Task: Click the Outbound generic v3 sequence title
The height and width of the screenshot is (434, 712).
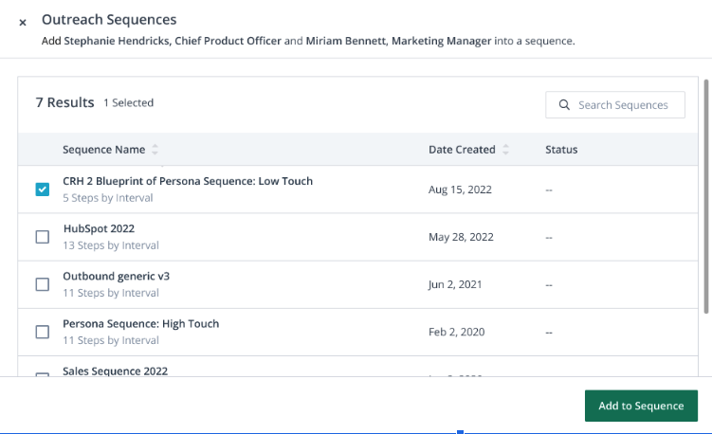Action: tap(116, 276)
